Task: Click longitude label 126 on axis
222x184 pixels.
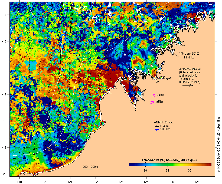Action: pos(197,182)
